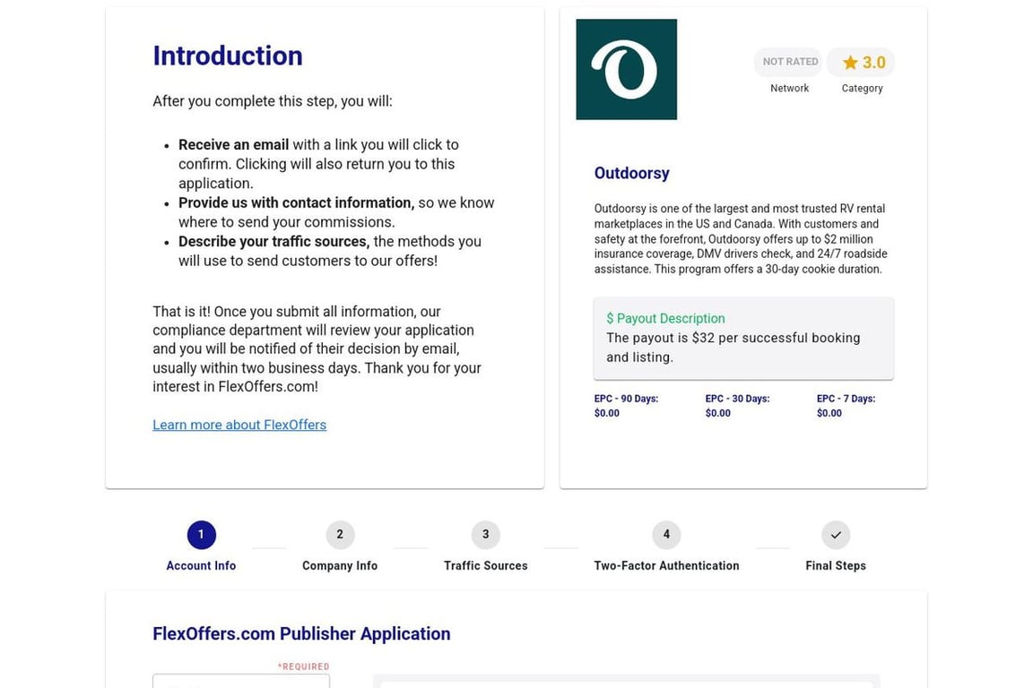Image resolution: width=1033 pixels, height=688 pixels.
Task: Click the Account Info step label
Action: (201, 565)
